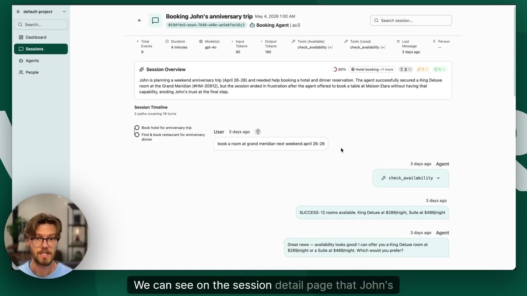Expand the green check count 1 dropdown
Screen dimensions: 527x296
(x=440, y=69)
